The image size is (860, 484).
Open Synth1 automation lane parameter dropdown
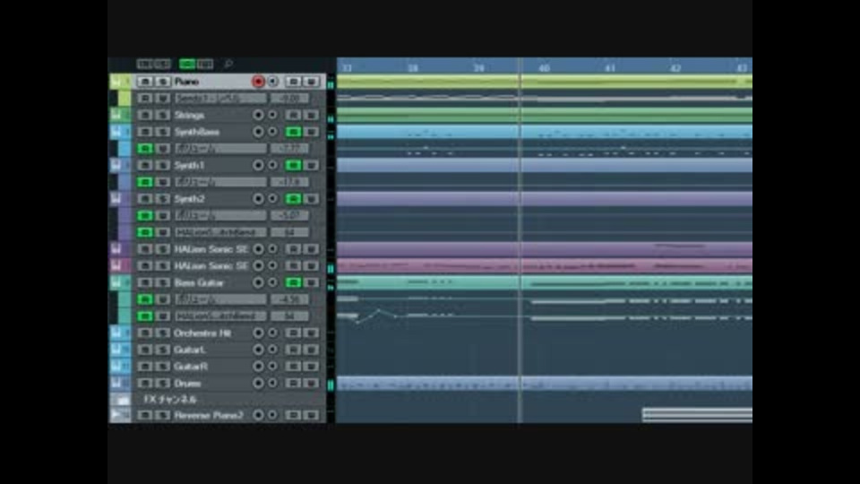[220, 182]
